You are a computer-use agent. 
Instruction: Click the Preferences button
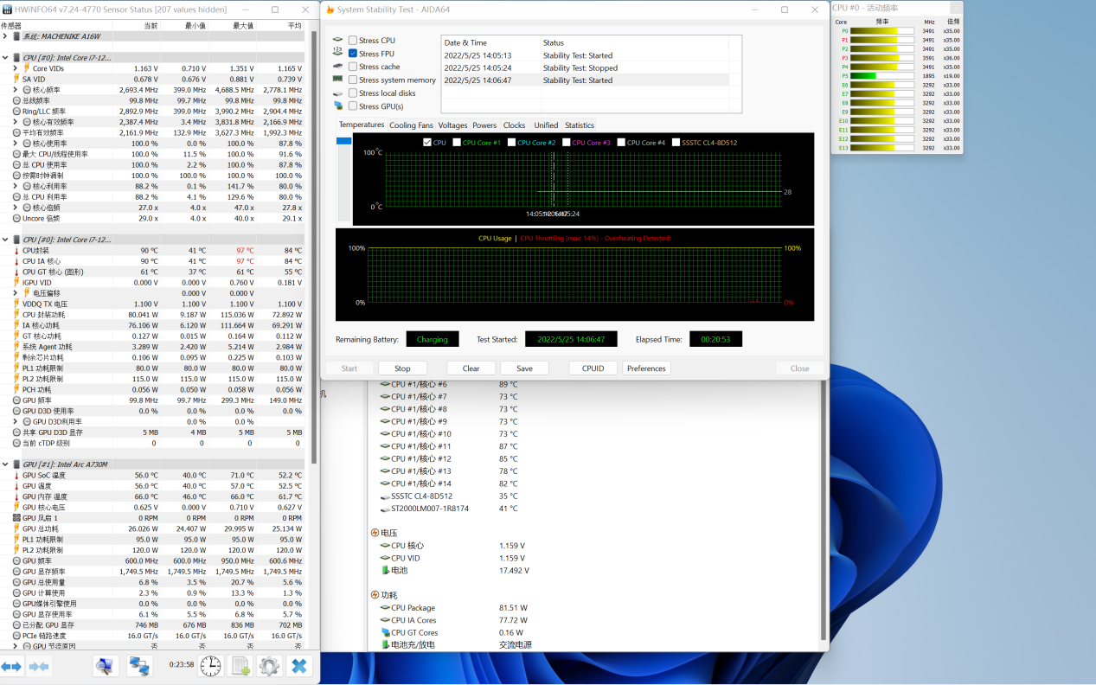(x=646, y=368)
